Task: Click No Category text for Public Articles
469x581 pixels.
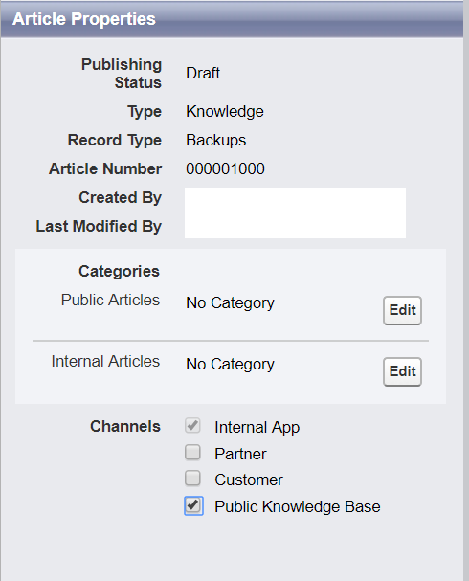Action: tap(230, 303)
